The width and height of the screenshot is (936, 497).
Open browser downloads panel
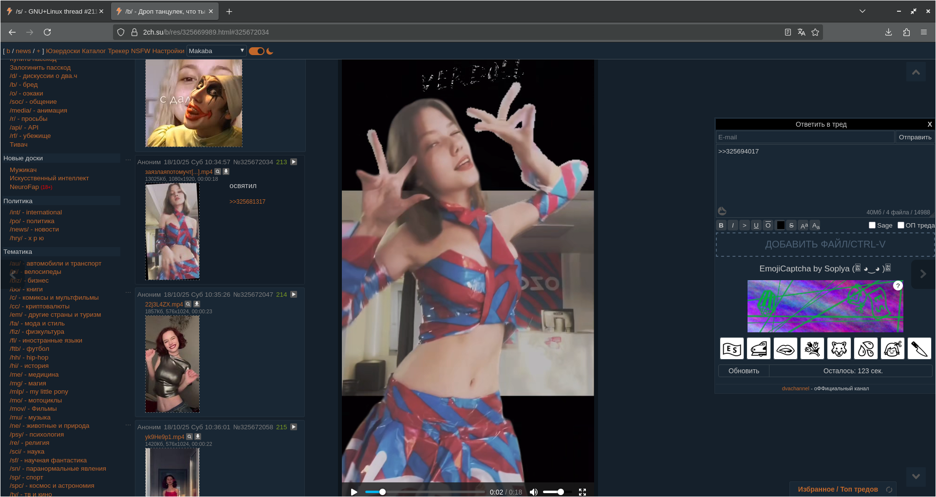[888, 32]
